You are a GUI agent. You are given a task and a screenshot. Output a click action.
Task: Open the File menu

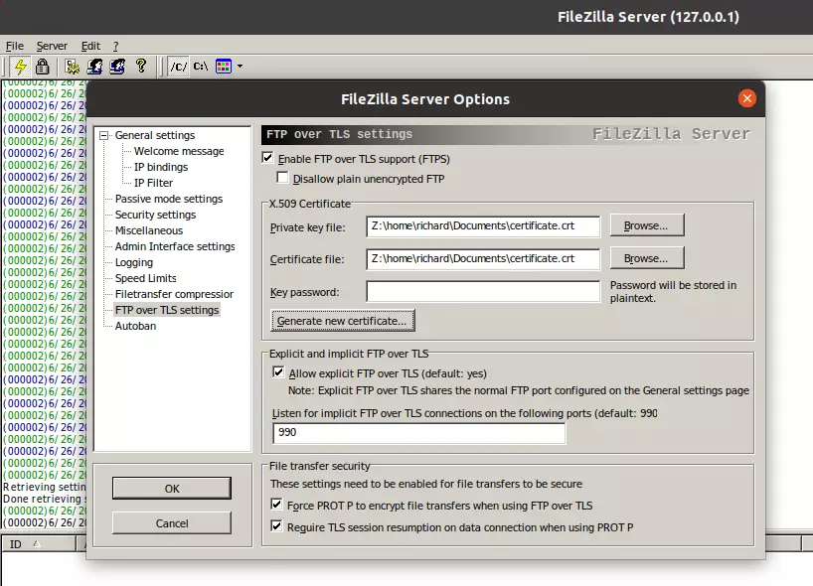point(15,46)
